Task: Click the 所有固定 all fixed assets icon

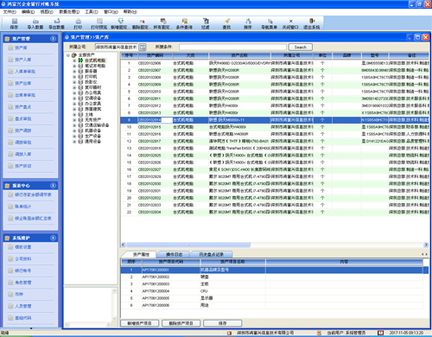Action: 163,21
